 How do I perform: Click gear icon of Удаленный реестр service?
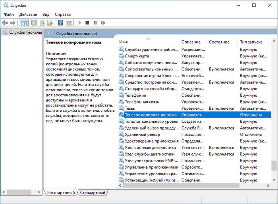pyautogui.click(x=121, y=135)
